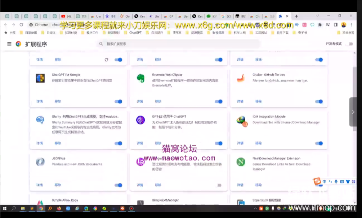The width and height of the screenshot is (362, 218).
Task: Open Firefox from the Windows taskbar
Action: 59,208
